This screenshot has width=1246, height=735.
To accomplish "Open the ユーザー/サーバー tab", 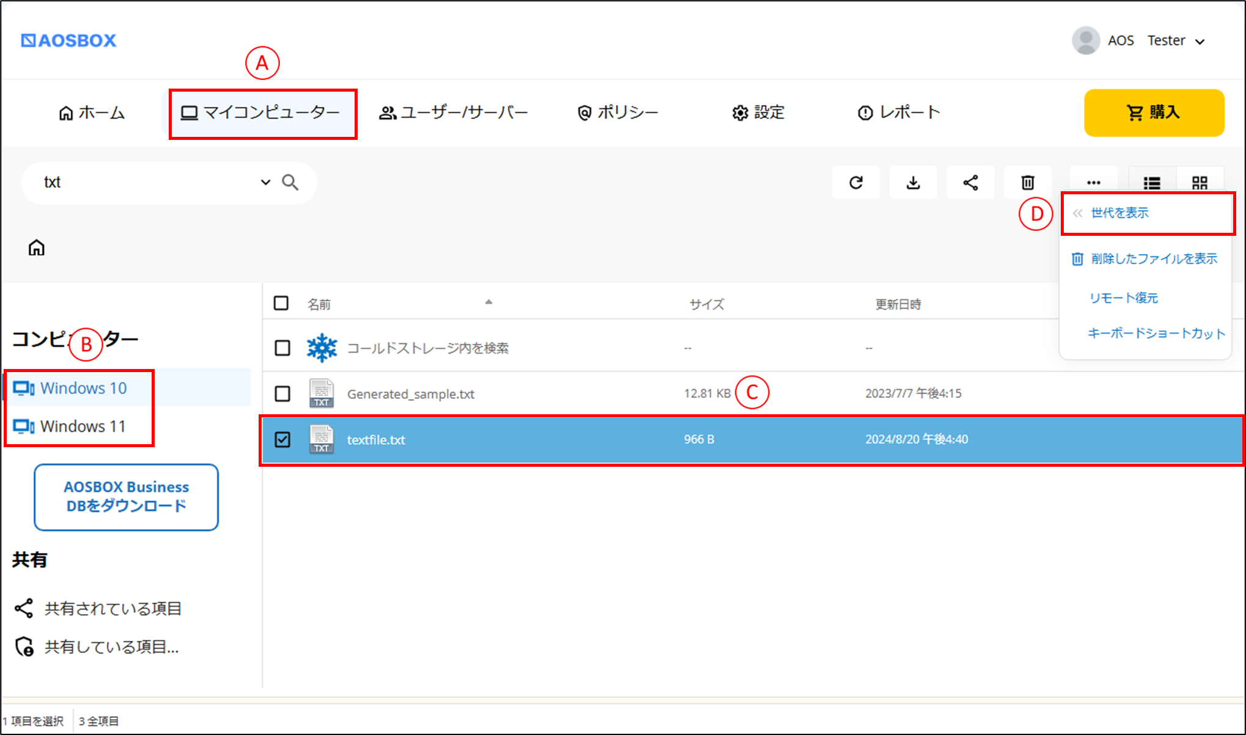I will (x=453, y=113).
